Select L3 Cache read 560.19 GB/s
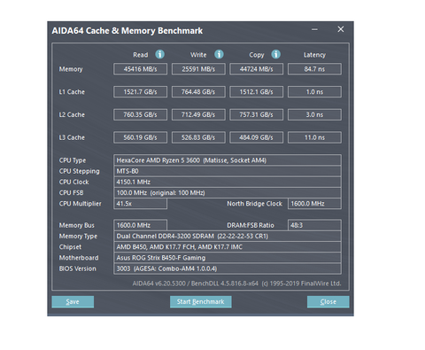 coord(140,137)
